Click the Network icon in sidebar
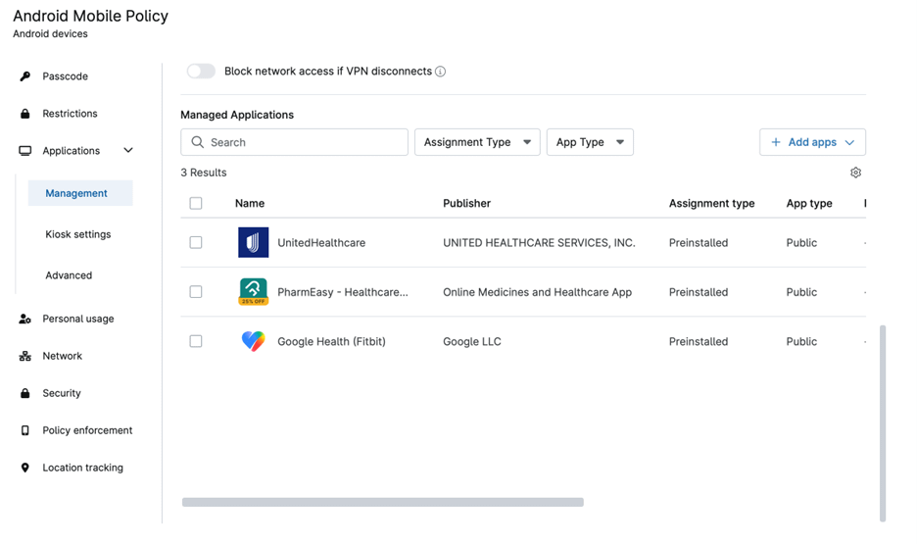 pos(24,356)
